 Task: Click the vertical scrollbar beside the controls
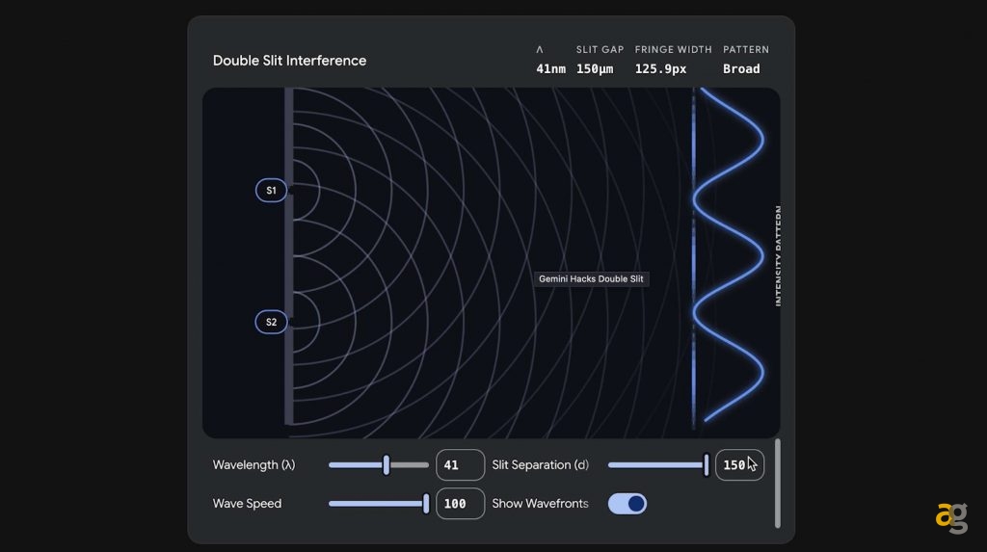[778, 484]
